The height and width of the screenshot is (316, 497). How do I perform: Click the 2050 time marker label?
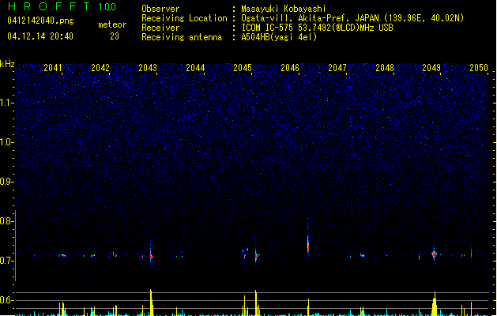point(479,67)
